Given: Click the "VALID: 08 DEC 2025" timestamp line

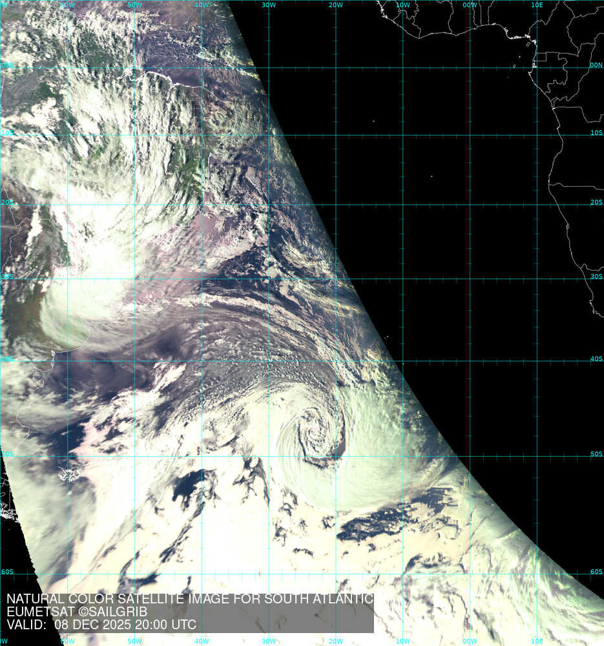Looking at the screenshot, I should click(101, 625).
